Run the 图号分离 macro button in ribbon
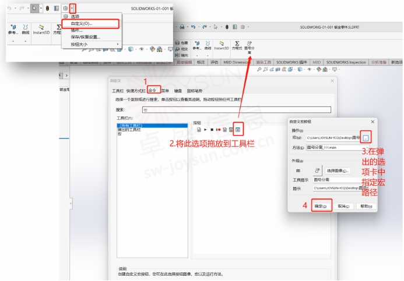The image size is (404, 281). tap(249, 47)
